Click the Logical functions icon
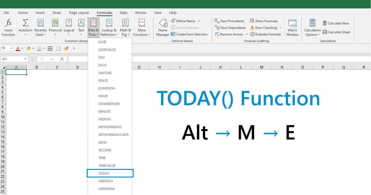This screenshot has height=195, width=371. coord(69,27)
